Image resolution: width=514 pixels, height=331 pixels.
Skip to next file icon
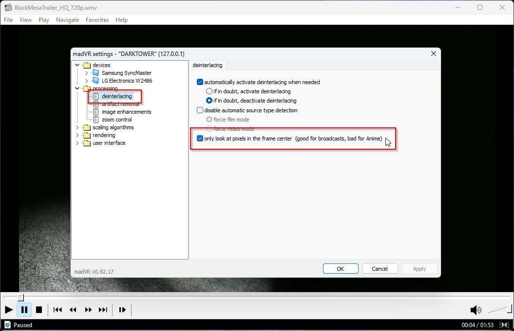click(x=103, y=310)
